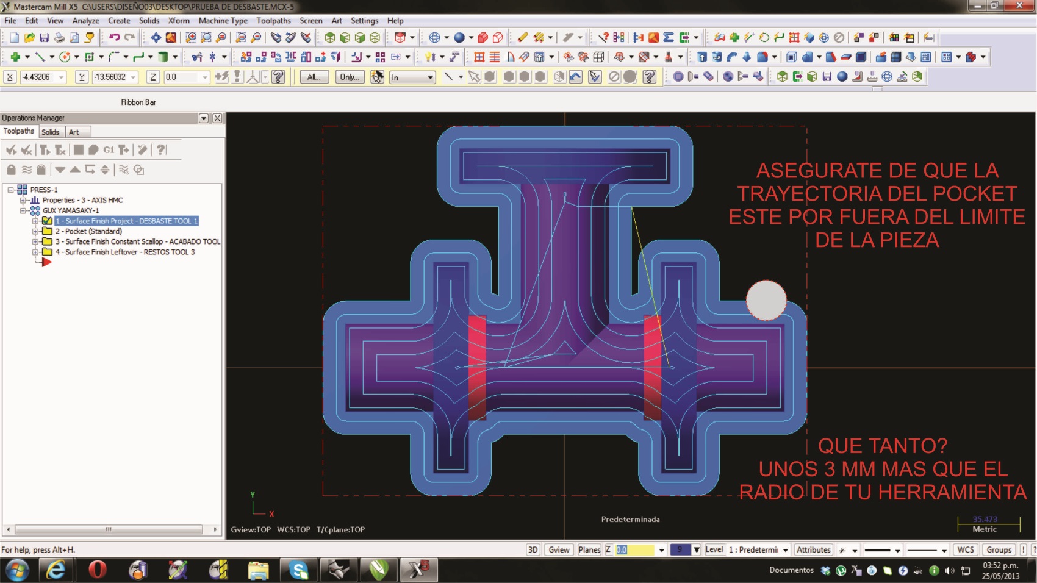1037x583 pixels.
Task: Click the Only... selection button
Action: (x=350, y=77)
